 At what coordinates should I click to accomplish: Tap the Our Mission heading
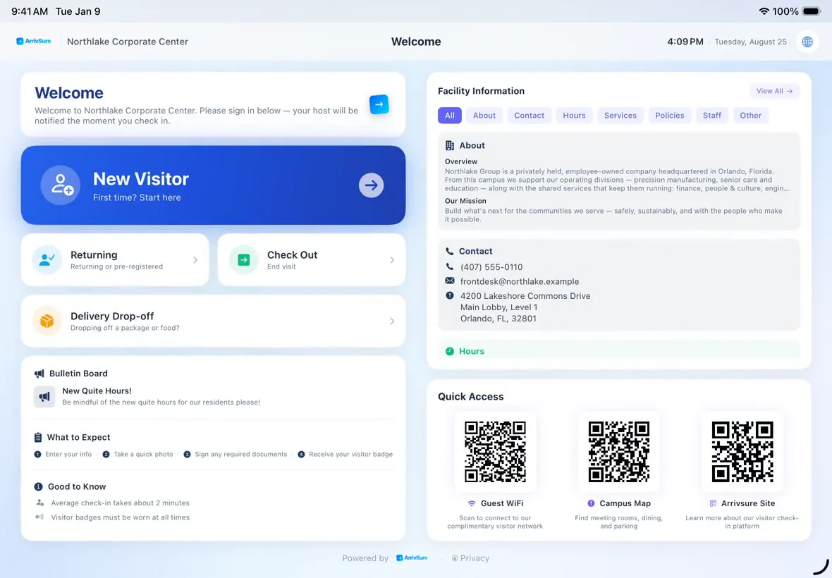[x=465, y=201]
